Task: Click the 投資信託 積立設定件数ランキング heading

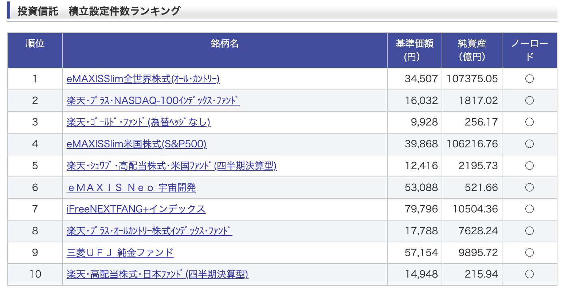Action: pyautogui.click(x=99, y=11)
